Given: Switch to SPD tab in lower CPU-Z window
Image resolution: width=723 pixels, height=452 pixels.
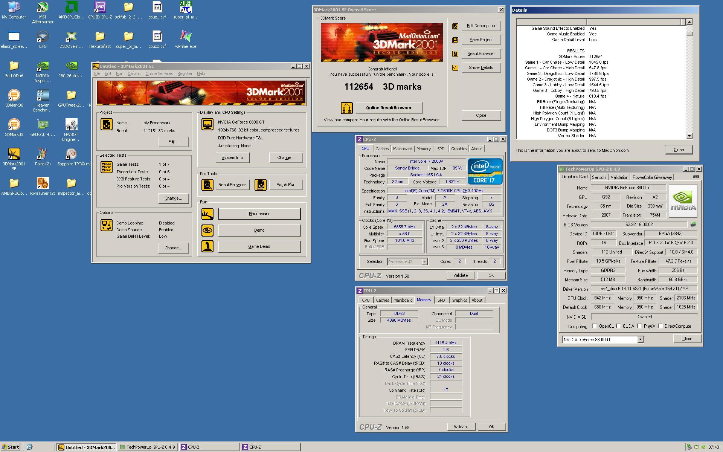Looking at the screenshot, I should [441, 300].
